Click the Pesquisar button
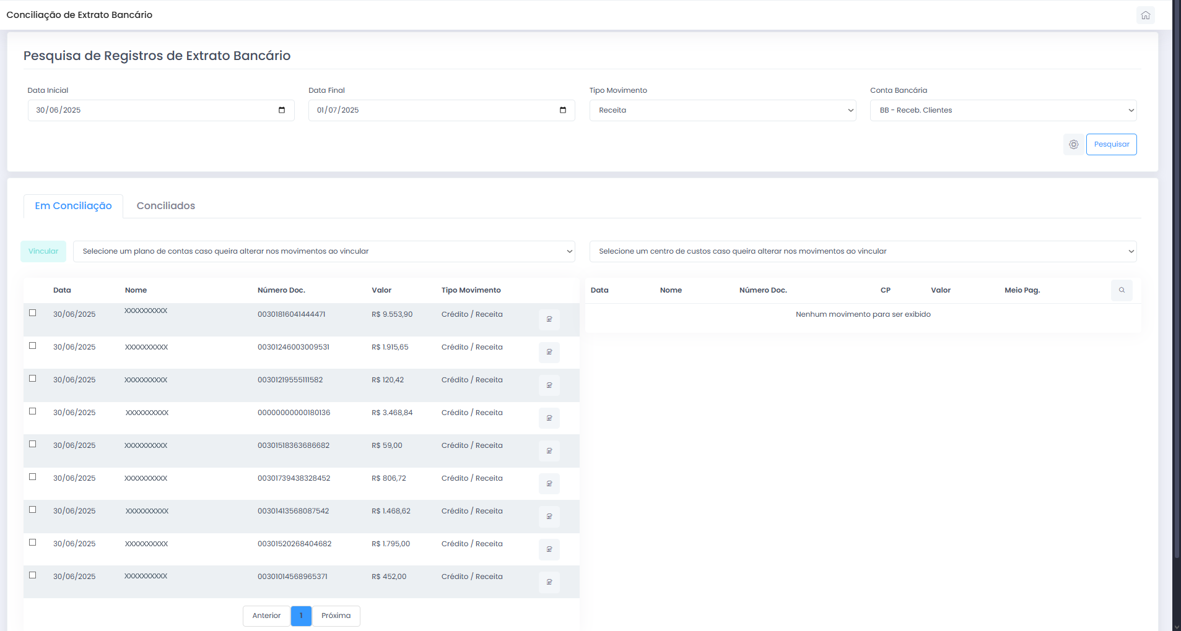The image size is (1181, 631). pyautogui.click(x=1111, y=144)
